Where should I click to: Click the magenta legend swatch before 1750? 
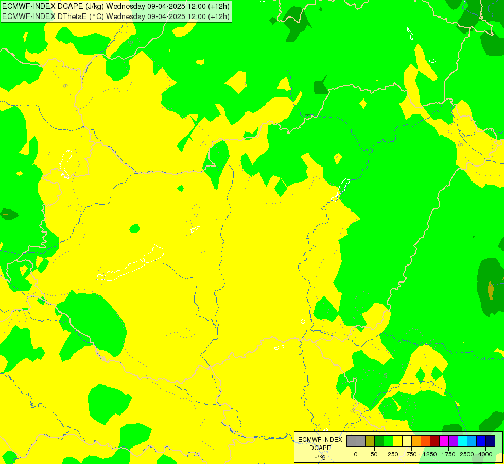click(444, 441)
